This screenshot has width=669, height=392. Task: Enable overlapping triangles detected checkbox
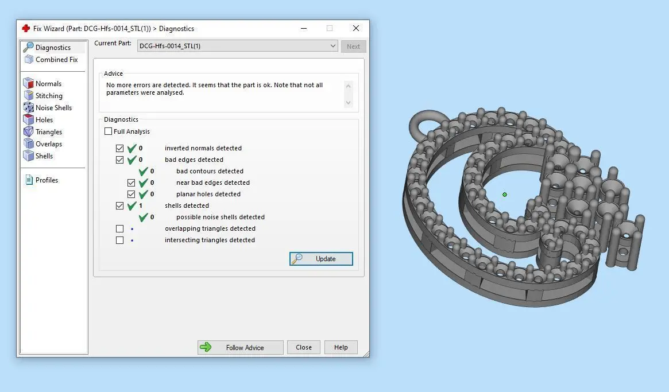tap(120, 228)
